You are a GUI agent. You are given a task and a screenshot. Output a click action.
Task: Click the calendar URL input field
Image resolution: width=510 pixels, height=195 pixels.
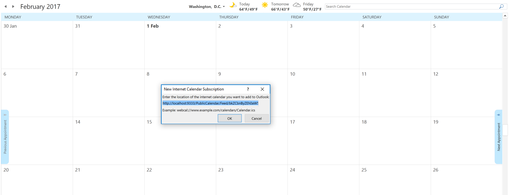(210, 103)
